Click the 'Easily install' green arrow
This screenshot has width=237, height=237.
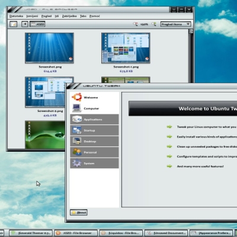click(169, 136)
